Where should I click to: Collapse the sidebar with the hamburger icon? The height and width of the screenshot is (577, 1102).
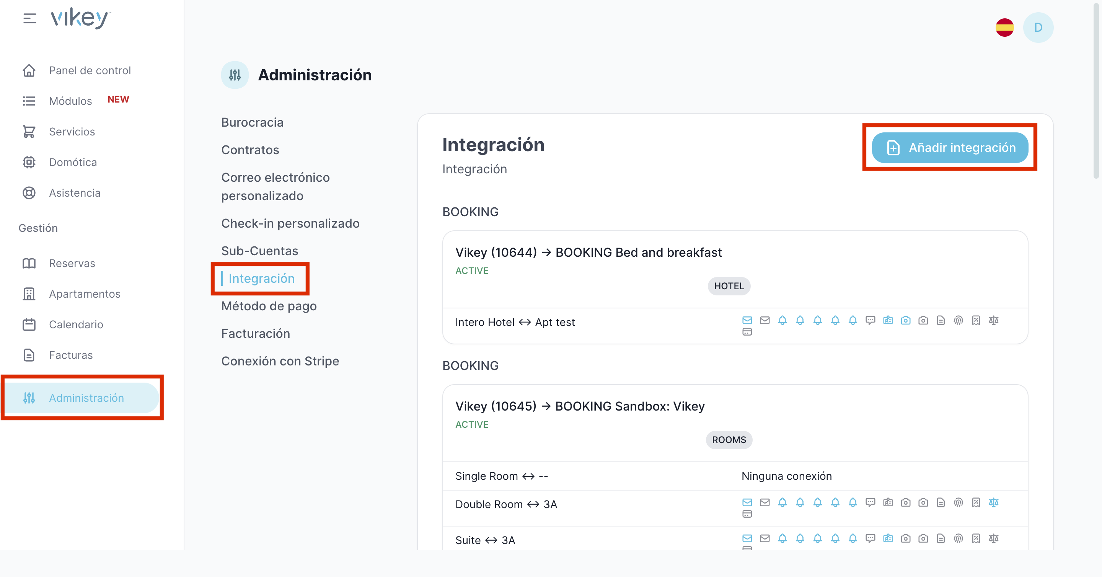point(29,18)
